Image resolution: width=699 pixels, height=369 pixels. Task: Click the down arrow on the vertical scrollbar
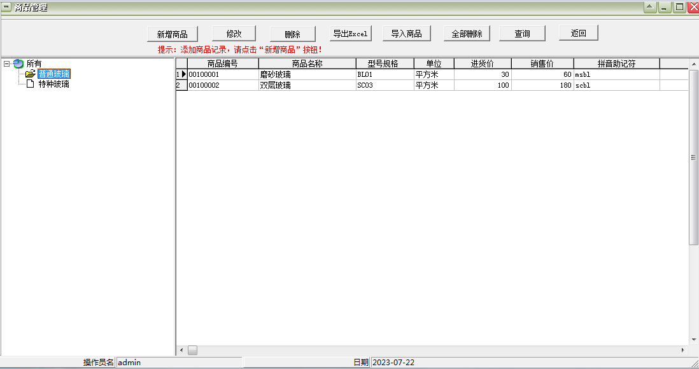pos(693,339)
